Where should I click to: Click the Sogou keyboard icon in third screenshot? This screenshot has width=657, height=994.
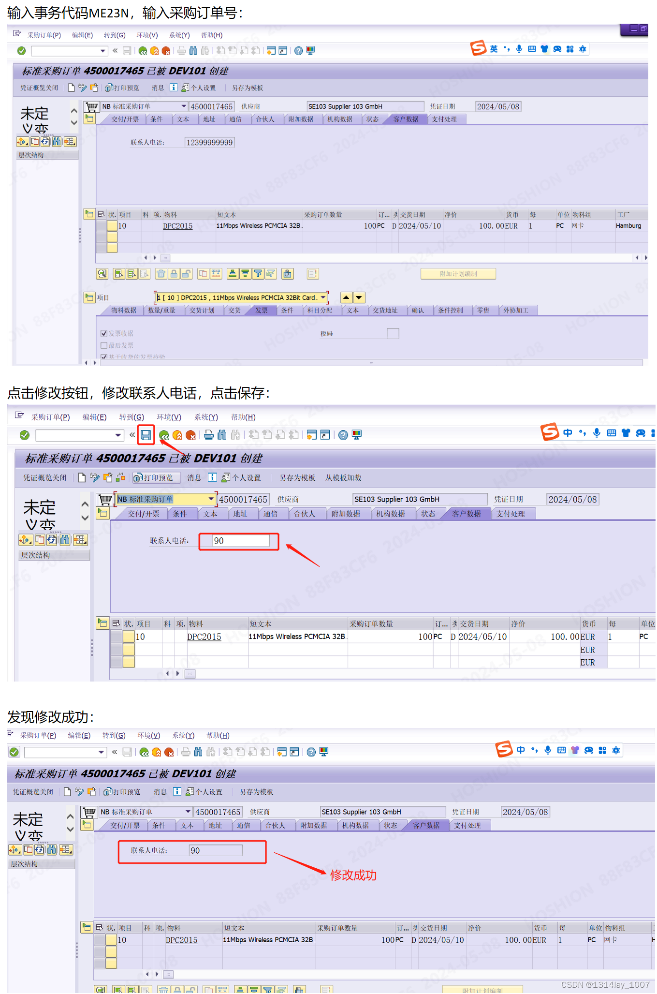(x=561, y=750)
